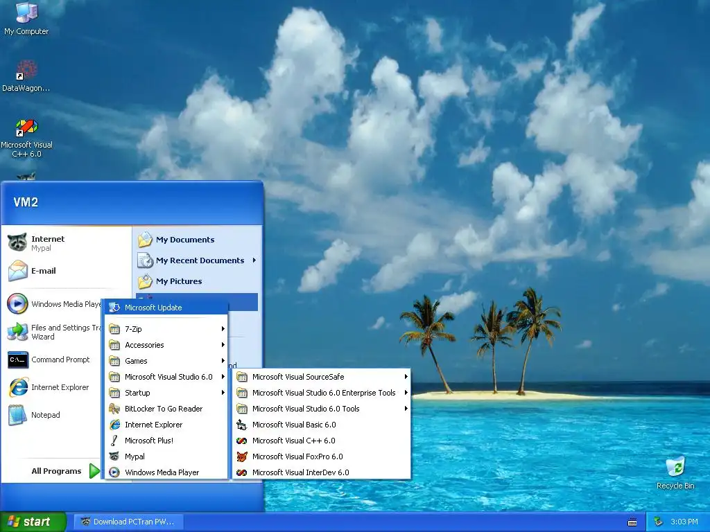
Task: Click the Notepad icon
Action: [17, 415]
